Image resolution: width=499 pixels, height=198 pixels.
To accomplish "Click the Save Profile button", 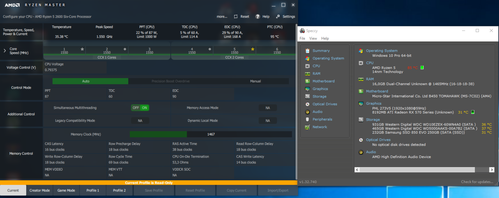I will (154, 190).
